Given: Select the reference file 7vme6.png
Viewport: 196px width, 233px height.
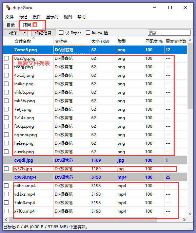Looking at the screenshot, I should 25,50.
